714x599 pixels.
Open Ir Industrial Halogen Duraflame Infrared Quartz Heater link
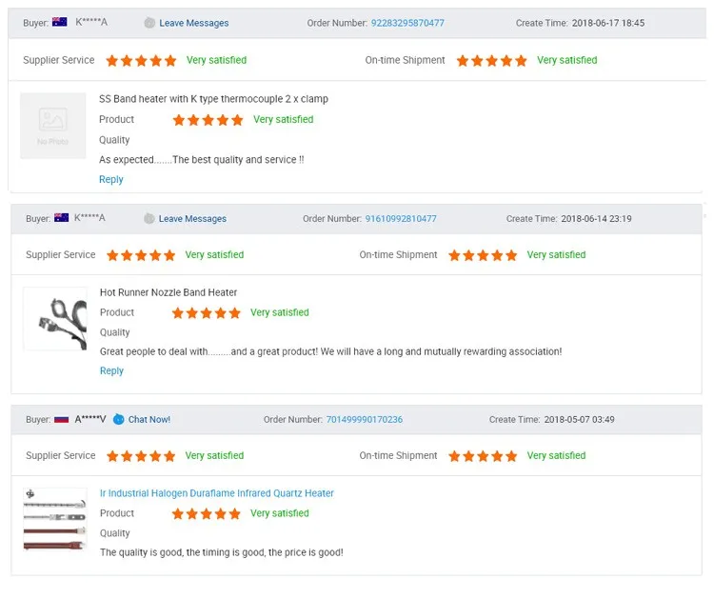tap(217, 493)
